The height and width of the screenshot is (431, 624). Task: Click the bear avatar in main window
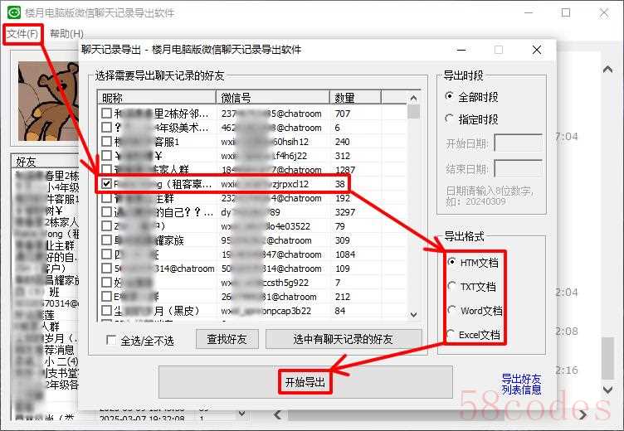tap(48, 102)
